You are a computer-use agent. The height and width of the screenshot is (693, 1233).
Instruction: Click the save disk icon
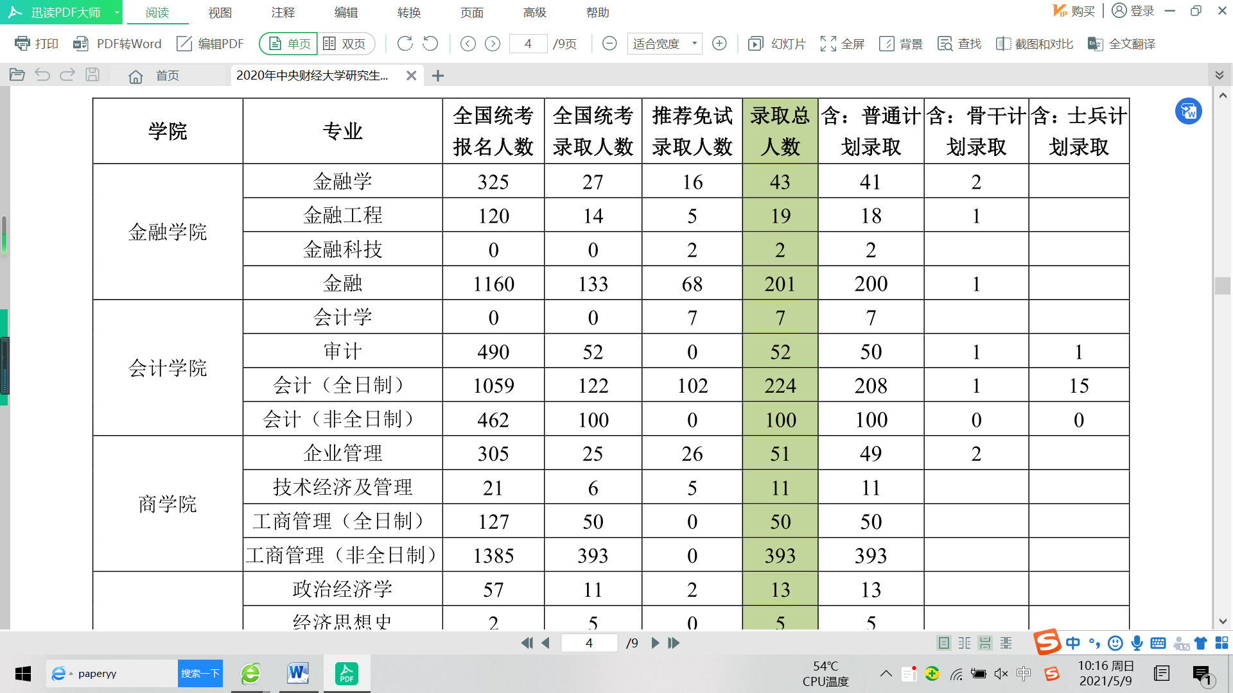pos(92,75)
